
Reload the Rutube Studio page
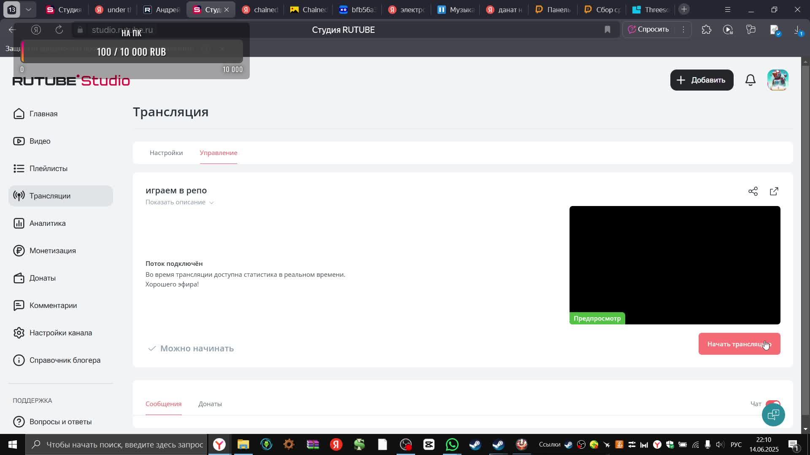(x=59, y=29)
